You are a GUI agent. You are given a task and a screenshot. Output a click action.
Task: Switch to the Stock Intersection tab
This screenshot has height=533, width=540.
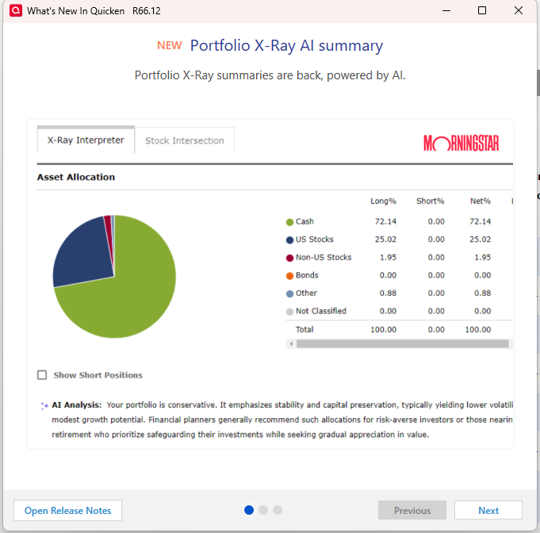[x=185, y=140]
